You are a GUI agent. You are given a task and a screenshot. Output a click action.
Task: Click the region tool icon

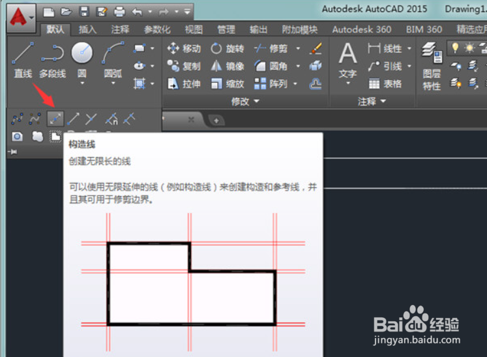(x=17, y=136)
